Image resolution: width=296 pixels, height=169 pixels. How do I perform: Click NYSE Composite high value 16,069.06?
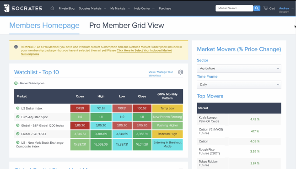click(101, 144)
